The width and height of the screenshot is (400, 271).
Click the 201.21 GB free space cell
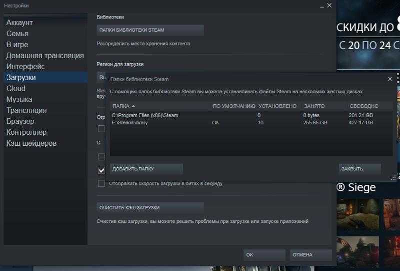point(360,115)
